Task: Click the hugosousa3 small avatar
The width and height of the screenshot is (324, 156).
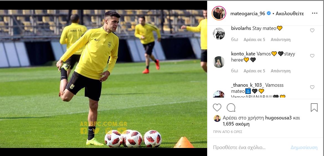Action: tap(217, 118)
